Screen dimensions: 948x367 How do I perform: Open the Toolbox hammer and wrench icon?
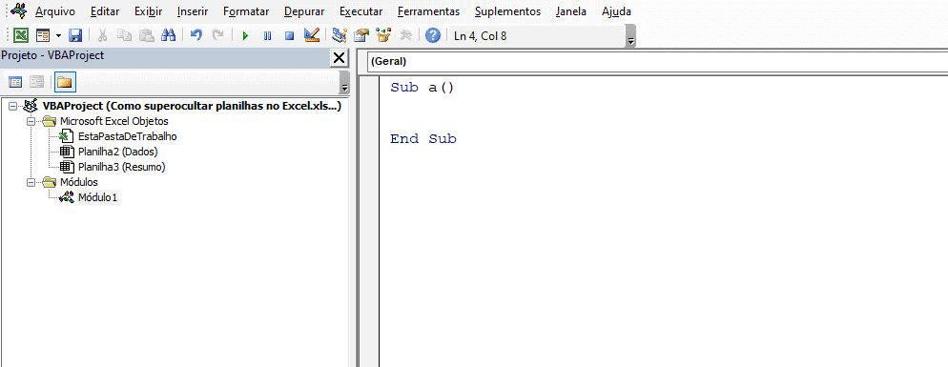coord(405,35)
